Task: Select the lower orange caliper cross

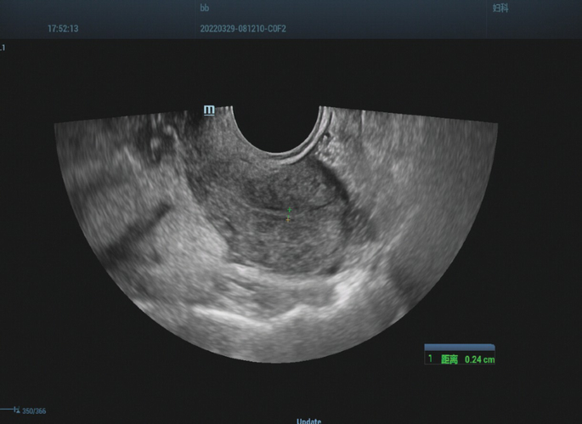Action: 288,220
